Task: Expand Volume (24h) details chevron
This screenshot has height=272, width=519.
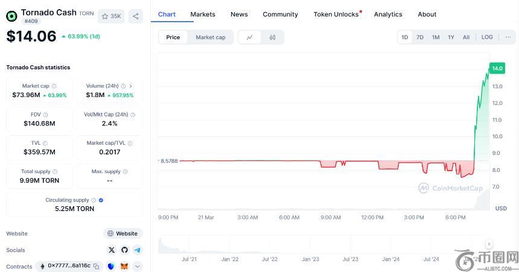Action: [131, 86]
